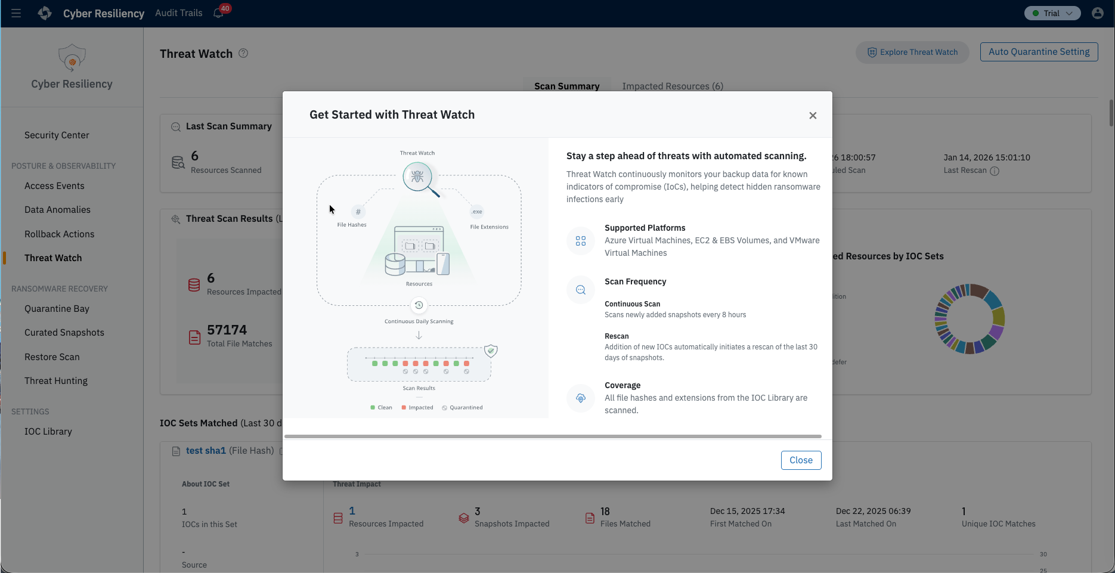The height and width of the screenshot is (573, 1115).
Task: Open the test sha1 IOC set link
Action: 206,451
